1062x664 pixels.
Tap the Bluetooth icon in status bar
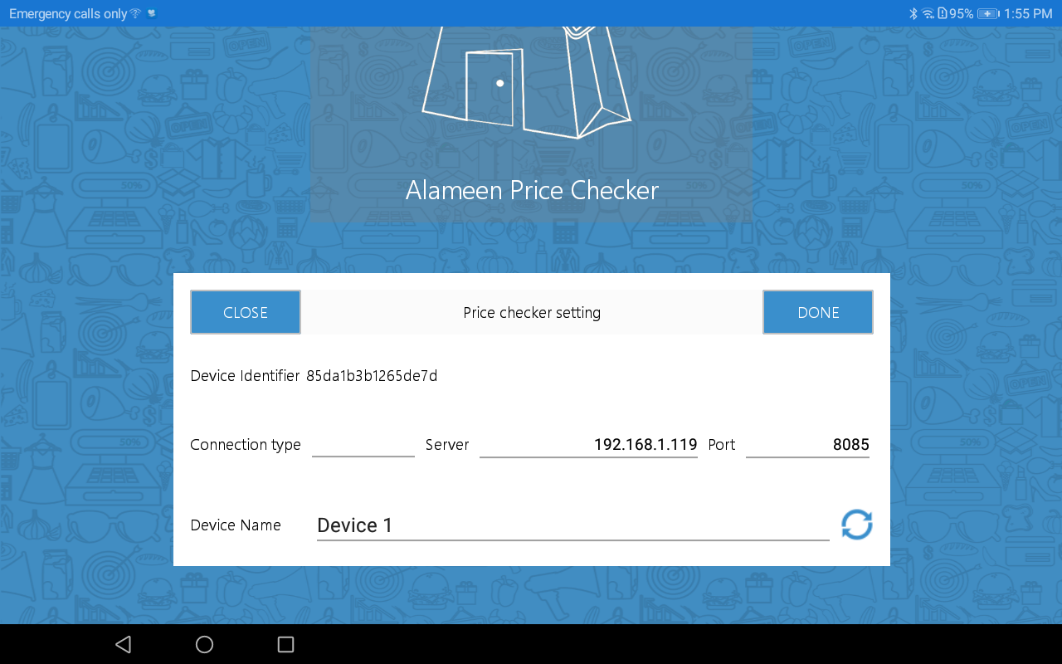[913, 13]
